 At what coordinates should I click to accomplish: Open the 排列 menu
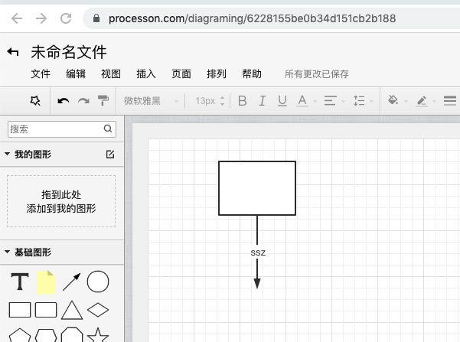[x=217, y=74]
